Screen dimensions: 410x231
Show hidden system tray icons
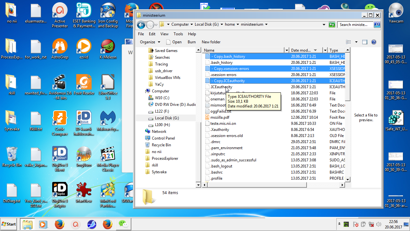[339, 224]
